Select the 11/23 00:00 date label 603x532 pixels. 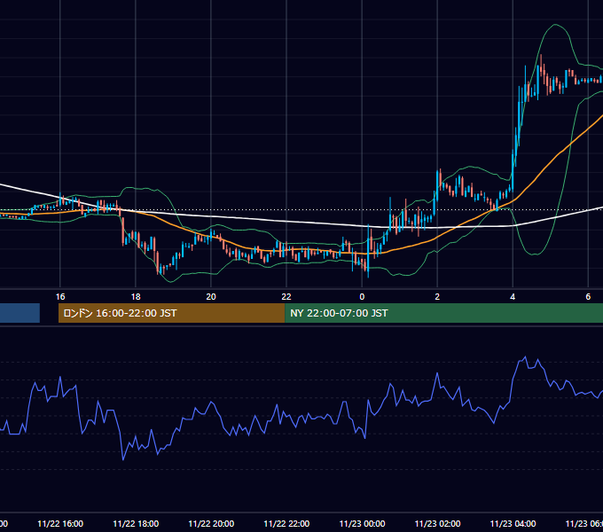(x=362, y=523)
